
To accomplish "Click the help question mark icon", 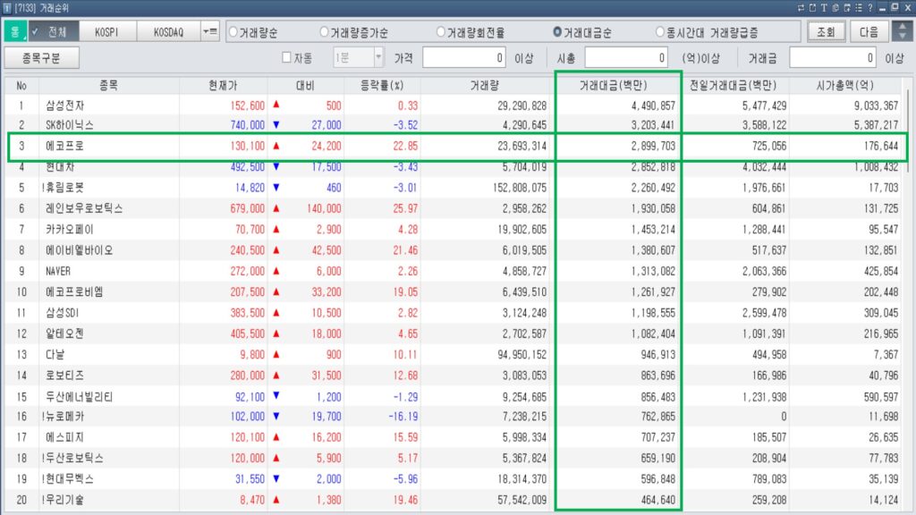I will click(x=870, y=7).
